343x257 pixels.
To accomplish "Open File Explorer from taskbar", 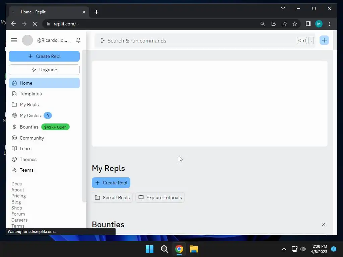I will point(194,249).
